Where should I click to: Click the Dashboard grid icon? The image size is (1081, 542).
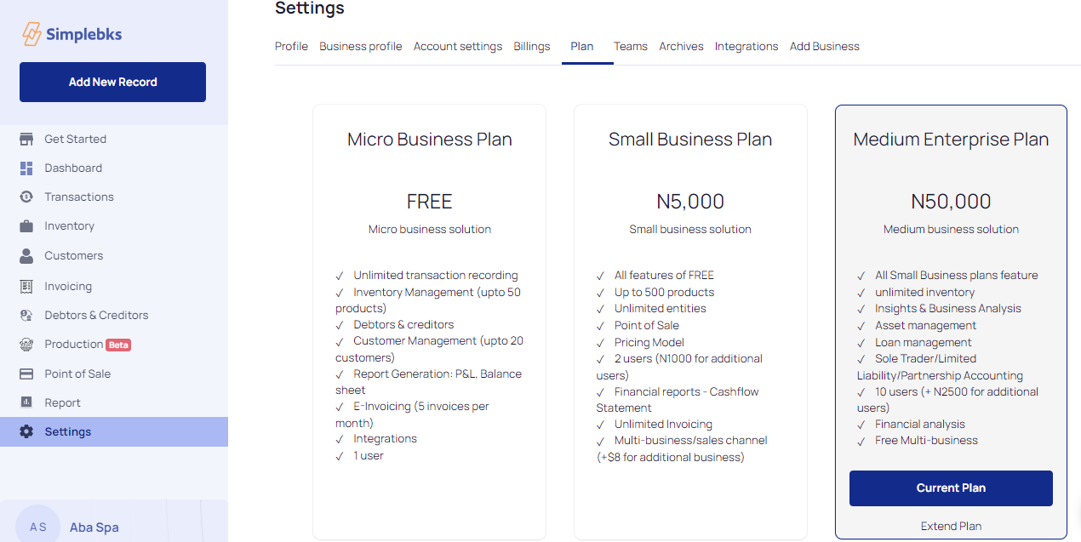point(26,168)
